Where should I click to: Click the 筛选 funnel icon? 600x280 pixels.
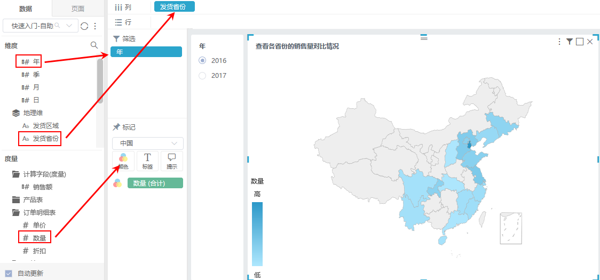click(116, 38)
